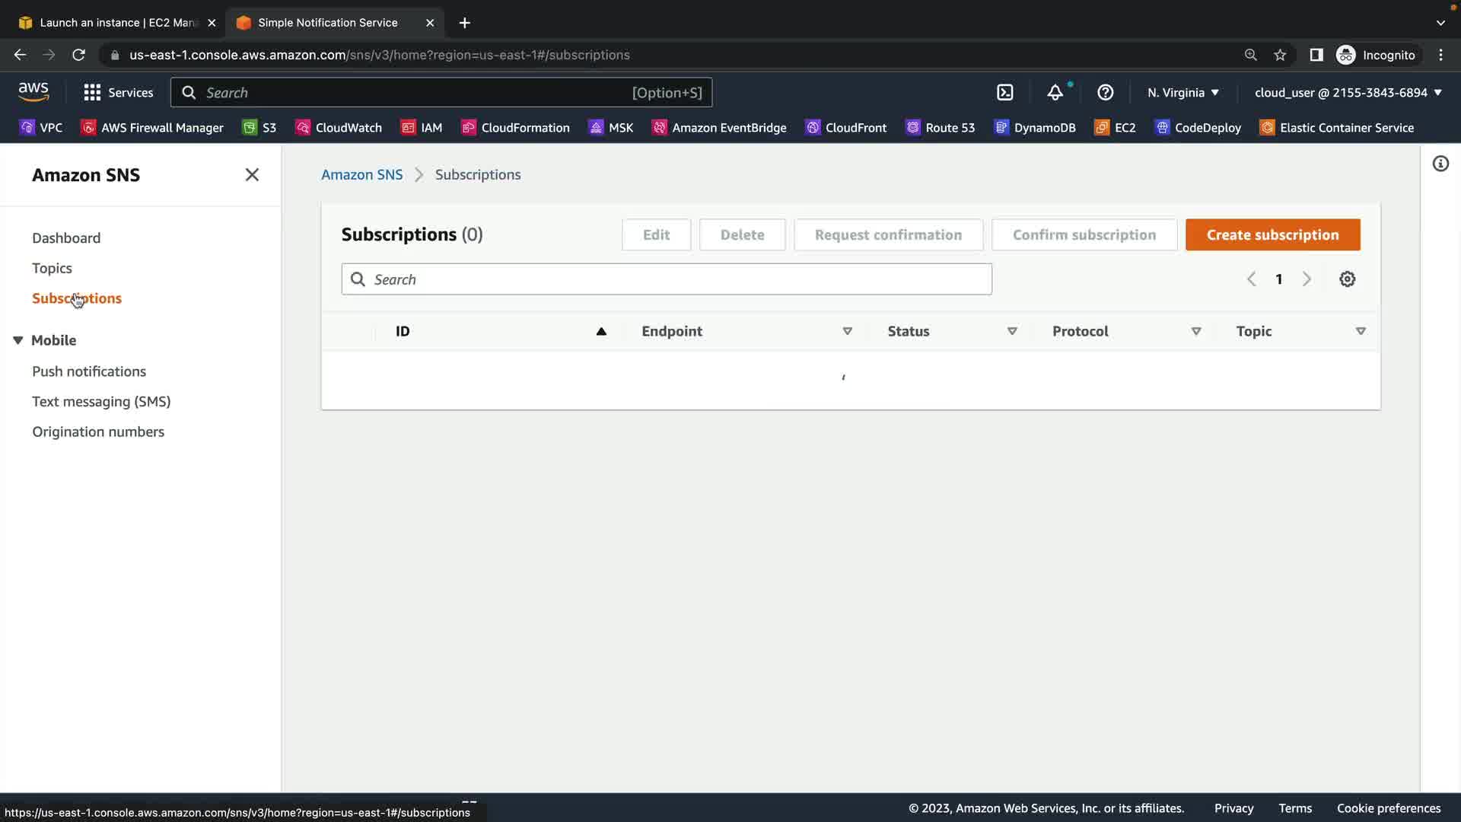1461x822 pixels.
Task: Click the AWS logo home icon
Action: tap(33, 92)
